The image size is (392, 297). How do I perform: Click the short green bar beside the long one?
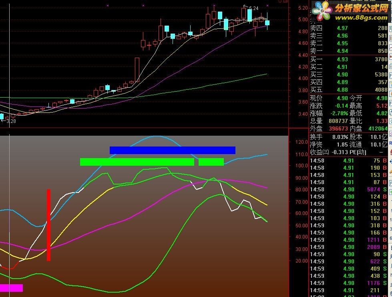(x=211, y=162)
